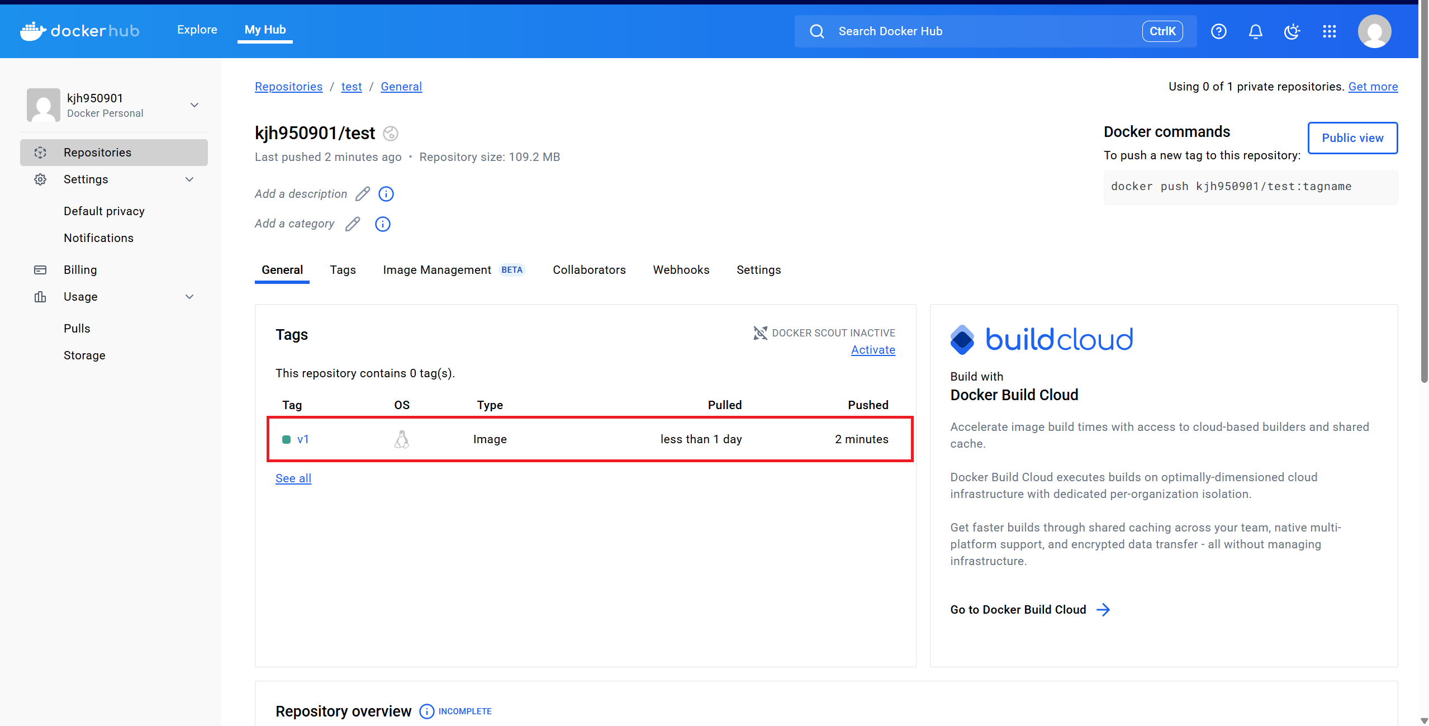Collapse the Settings section in sidebar
Image resolution: width=1429 pixels, height=726 pixels.
(x=189, y=179)
